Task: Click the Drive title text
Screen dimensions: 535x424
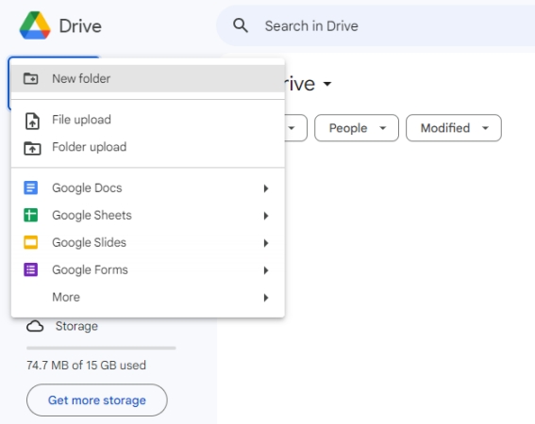Action: point(80,25)
